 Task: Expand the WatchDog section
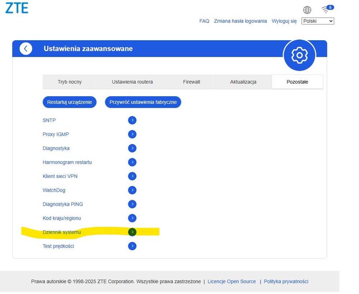pos(132,190)
